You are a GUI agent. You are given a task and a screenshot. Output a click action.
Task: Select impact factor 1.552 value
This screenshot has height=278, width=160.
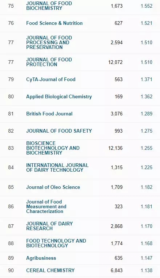[147, 6]
